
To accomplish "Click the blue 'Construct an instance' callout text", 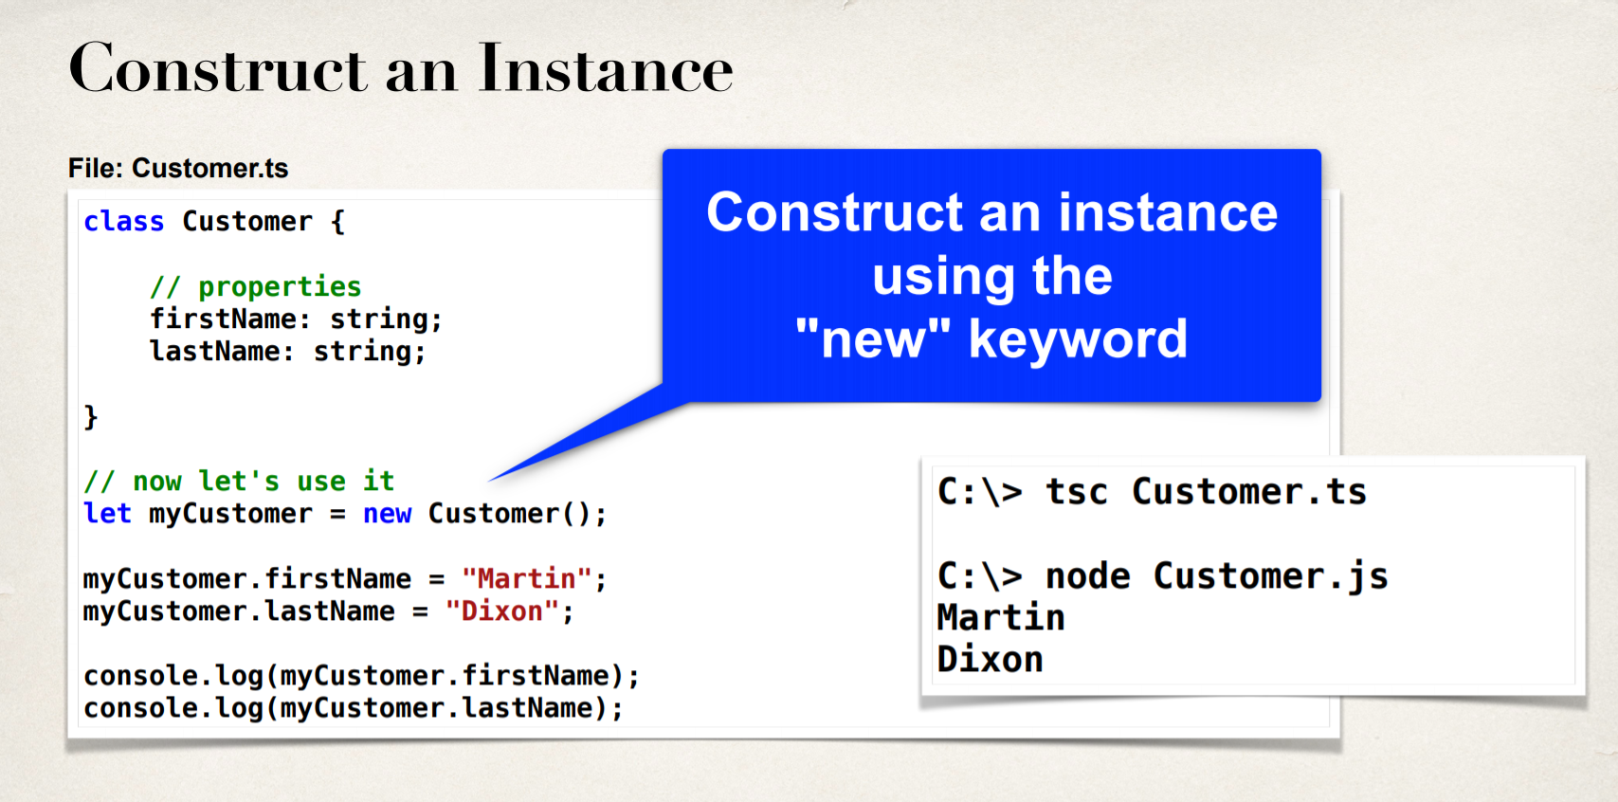I will [991, 275].
